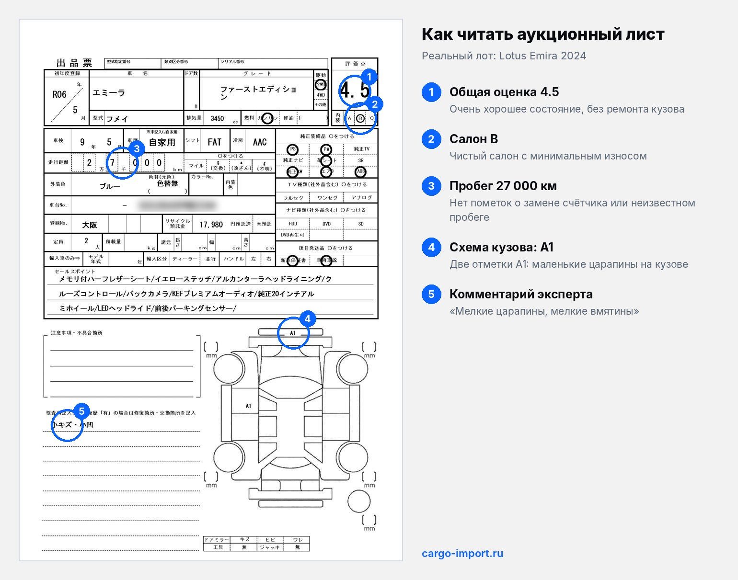Click the circled PS equipment option

tap(292, 149)
